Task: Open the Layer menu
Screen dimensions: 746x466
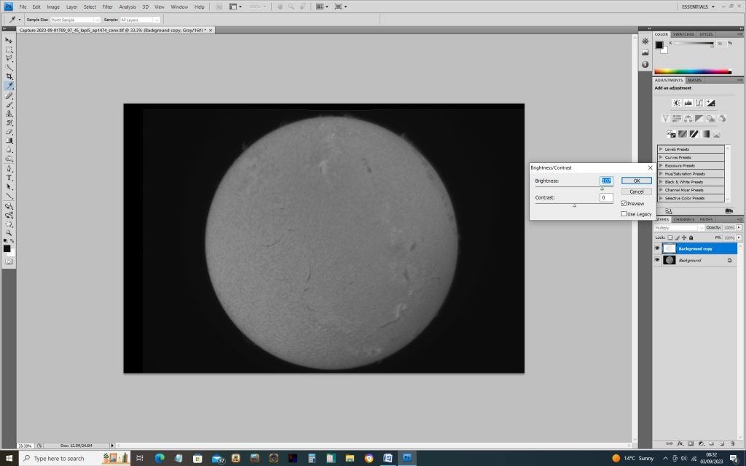Action: 71,7
